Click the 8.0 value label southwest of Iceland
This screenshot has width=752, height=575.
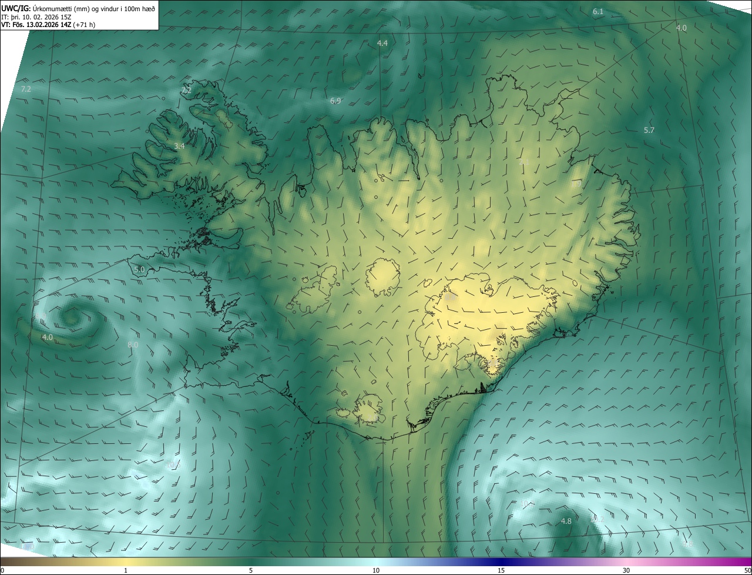[x=133, y=345]
